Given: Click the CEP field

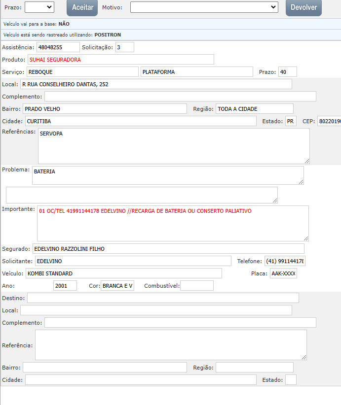Looking at the screenshot, I should tap(329, 121).
